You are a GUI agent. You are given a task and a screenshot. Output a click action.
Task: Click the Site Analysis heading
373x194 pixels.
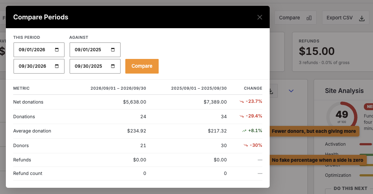tap(344, 91)
